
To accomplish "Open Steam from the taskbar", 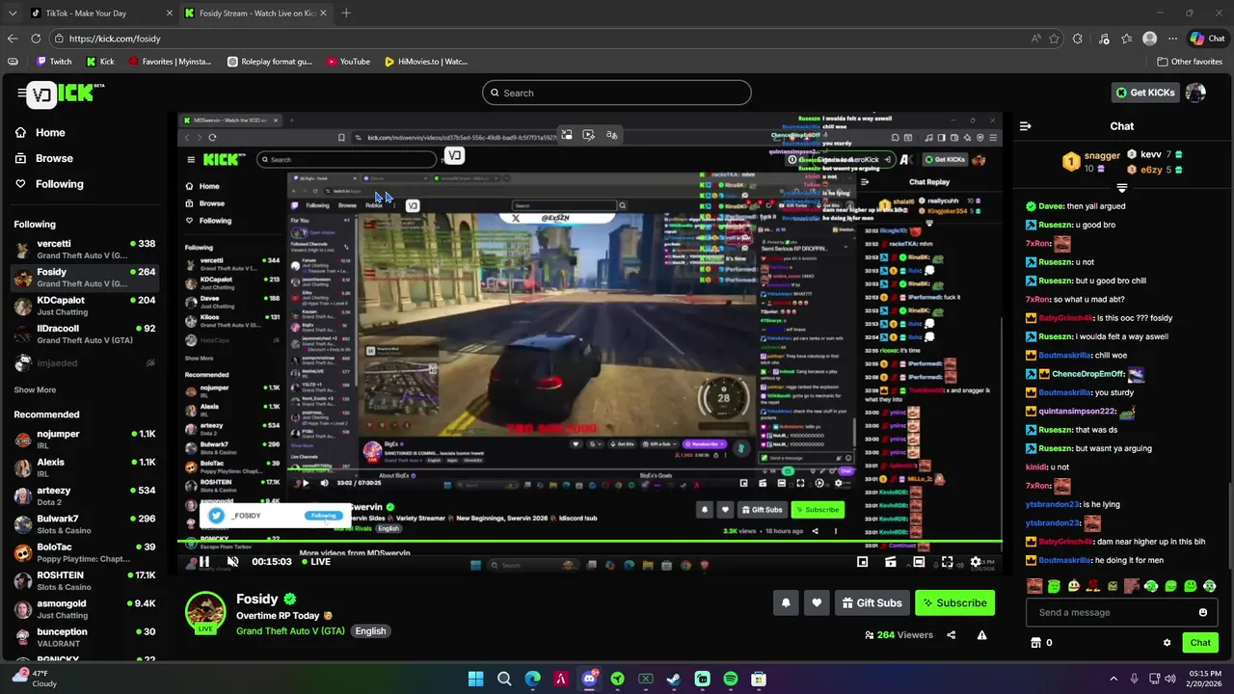I will tap(674, 680).
